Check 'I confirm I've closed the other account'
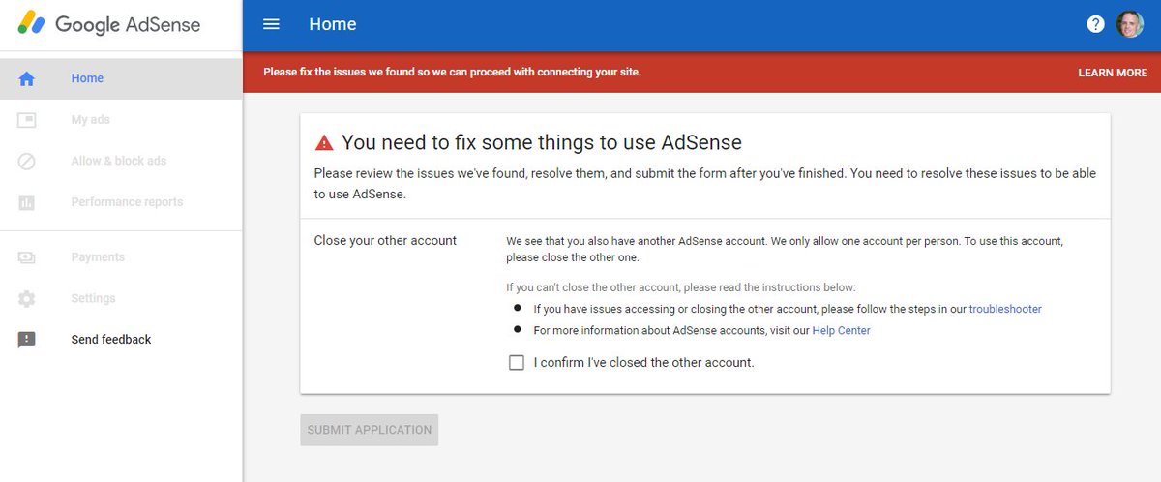The height and width of the screenshot is (482, 1161). 517,363
